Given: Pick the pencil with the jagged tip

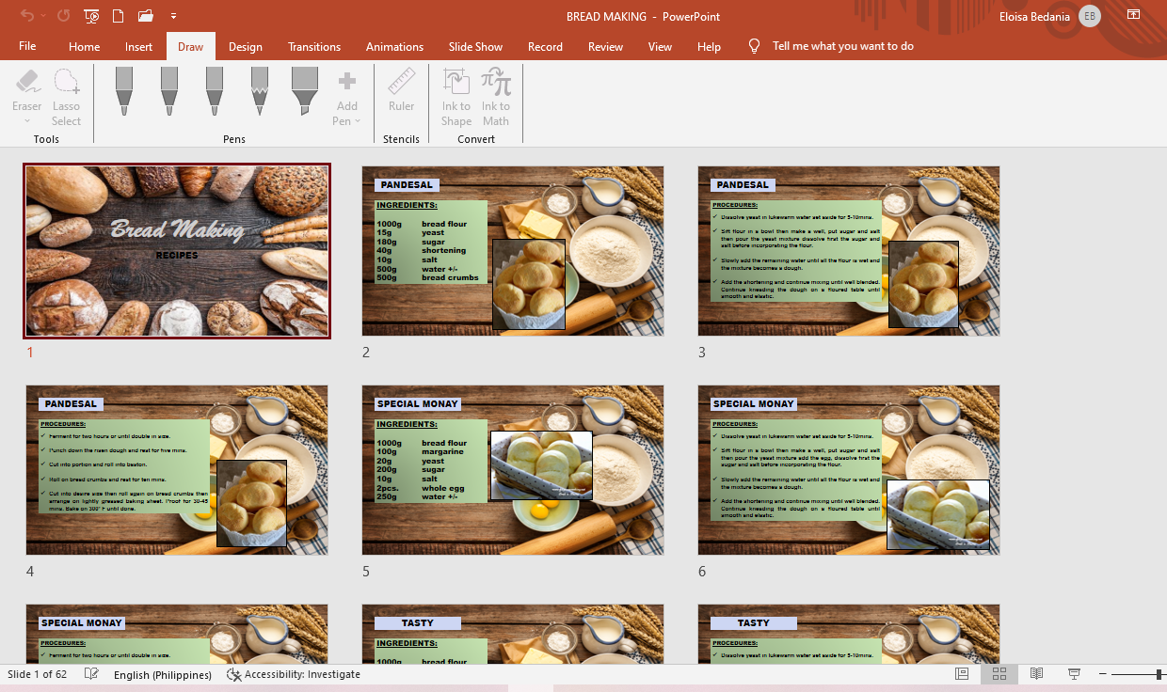Looking at the screenshot, I should 260,90.
